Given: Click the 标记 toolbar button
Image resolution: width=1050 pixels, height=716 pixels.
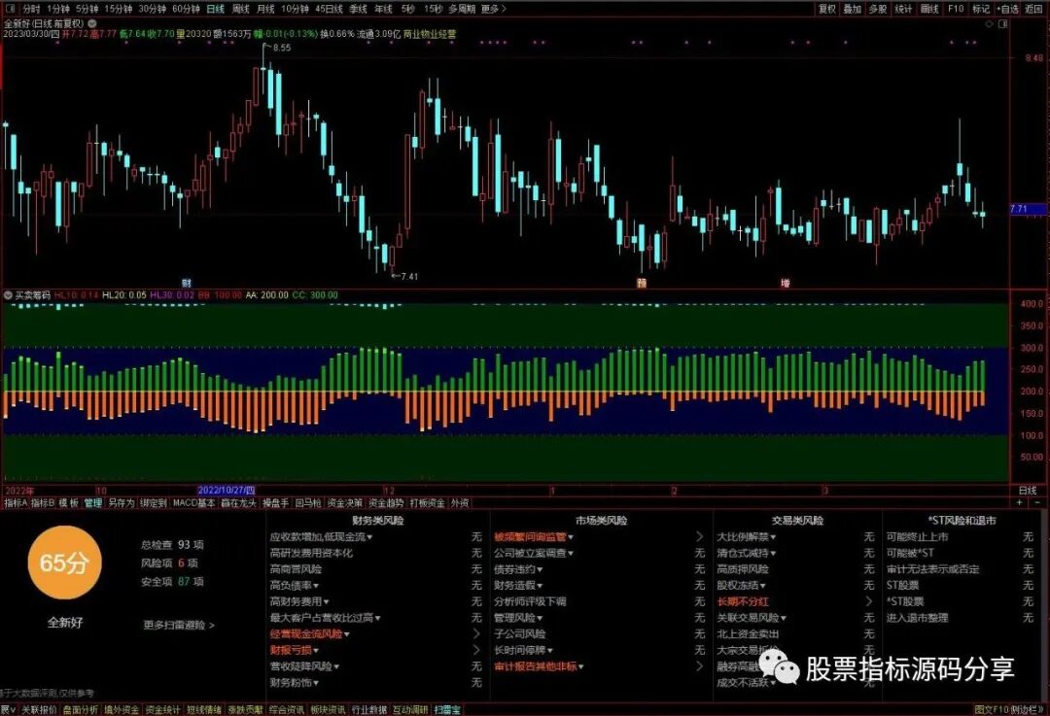Looking at the screenshot, I should pos(981,9).
